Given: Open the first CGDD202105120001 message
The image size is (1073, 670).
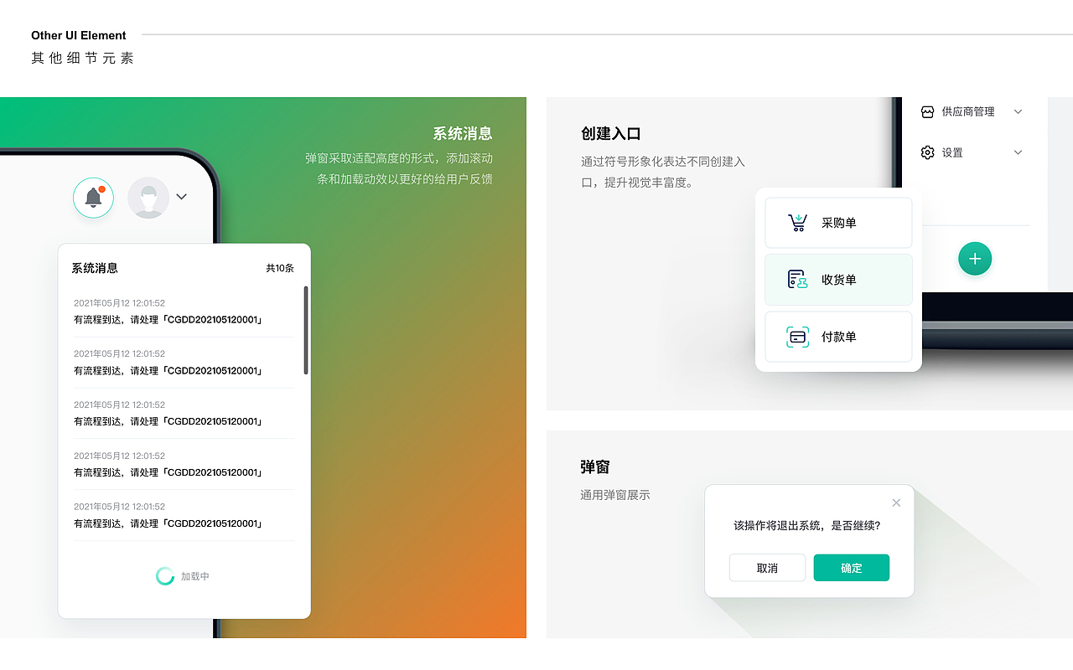Looking at the screenshot, I should click(x=184, y=312).
